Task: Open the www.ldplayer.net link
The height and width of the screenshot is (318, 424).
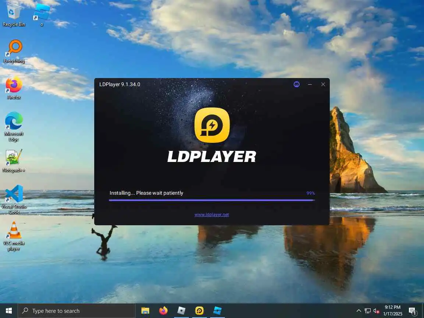Action: 212,215
